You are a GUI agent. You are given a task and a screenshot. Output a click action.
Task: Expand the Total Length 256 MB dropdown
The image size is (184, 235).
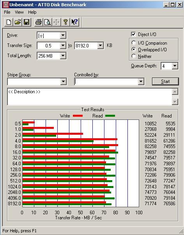click(x=63, y=56)
